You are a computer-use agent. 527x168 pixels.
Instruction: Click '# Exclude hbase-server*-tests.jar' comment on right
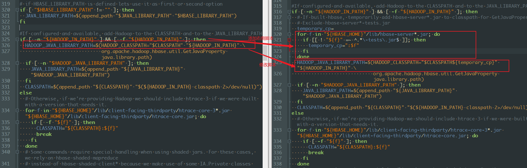344,23
